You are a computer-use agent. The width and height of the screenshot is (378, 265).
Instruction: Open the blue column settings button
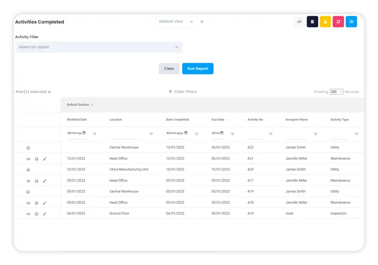[351, 22]
